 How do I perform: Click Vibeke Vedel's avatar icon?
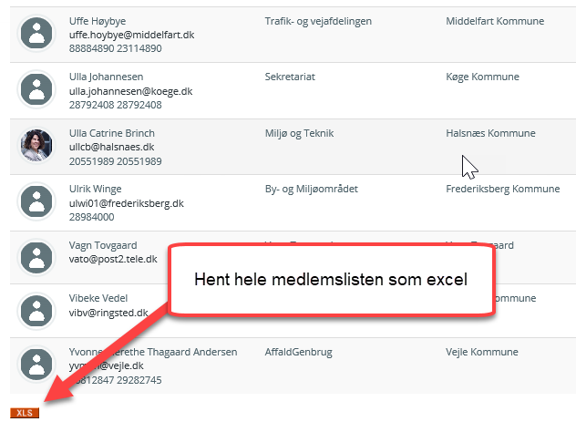point(36,313)
